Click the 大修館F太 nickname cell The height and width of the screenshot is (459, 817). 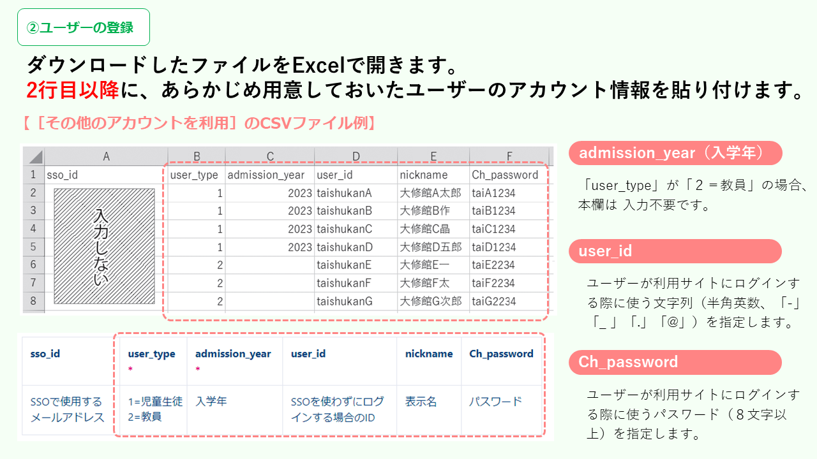[x=433, y=283]
